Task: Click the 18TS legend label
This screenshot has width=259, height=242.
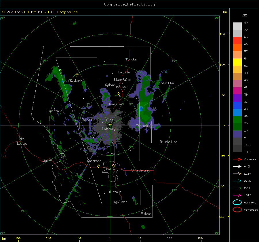Action: 247,195
